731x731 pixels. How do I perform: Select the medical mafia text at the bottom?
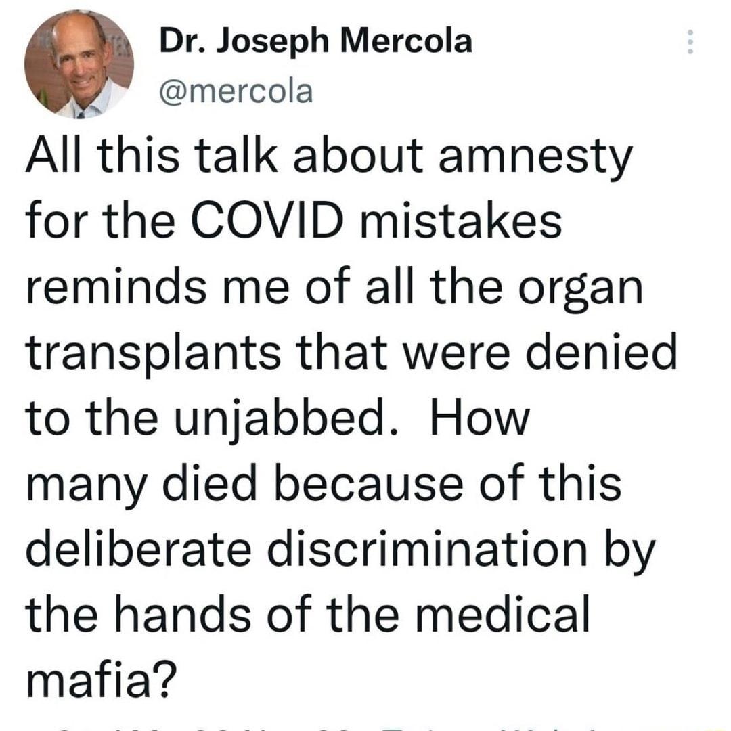pyautogui.click(x=338, y=646)
